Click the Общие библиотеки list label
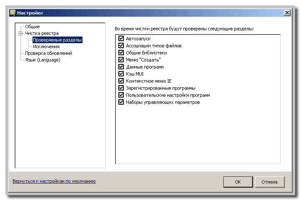The image size is (301, 201). coord(146,53)
